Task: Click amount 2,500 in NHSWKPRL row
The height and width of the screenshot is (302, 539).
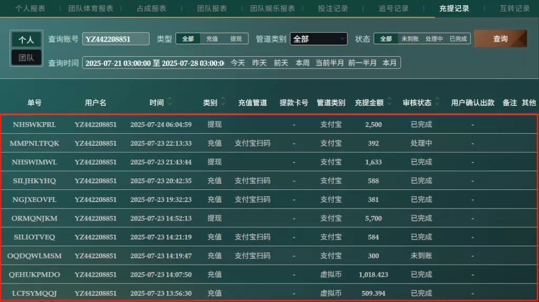Action: pos(373,125)
